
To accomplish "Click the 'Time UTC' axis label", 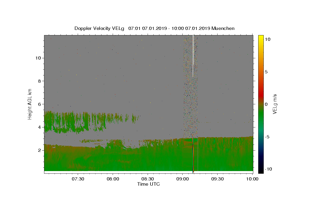I will click(x=148, y=184).
